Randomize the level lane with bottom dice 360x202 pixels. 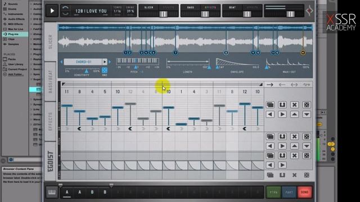coord(307,175)
